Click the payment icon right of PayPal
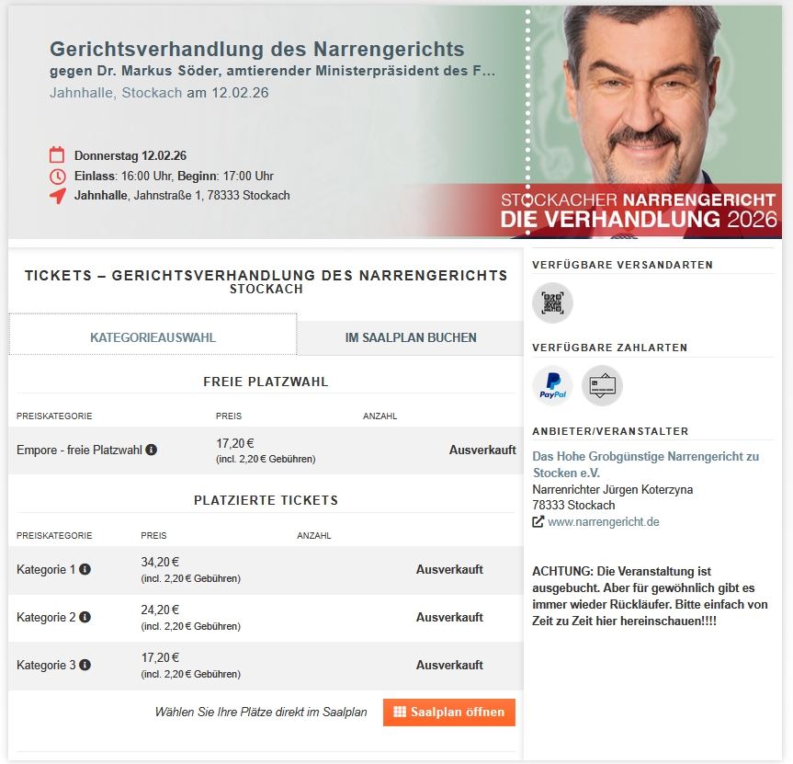 click(602, 386)
